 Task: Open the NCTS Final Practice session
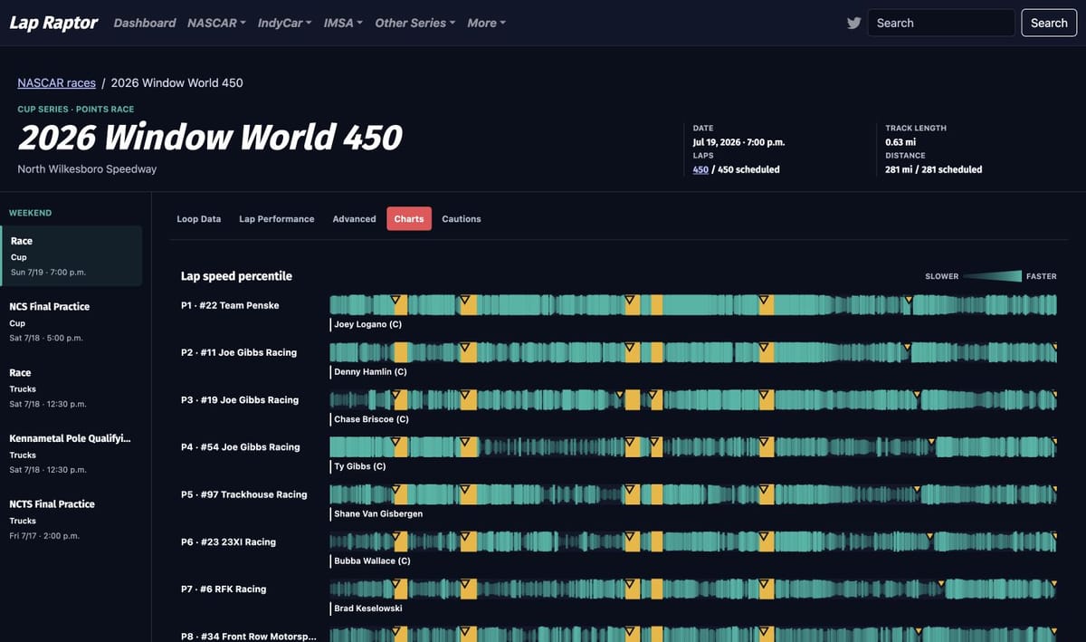coord(71,519)
